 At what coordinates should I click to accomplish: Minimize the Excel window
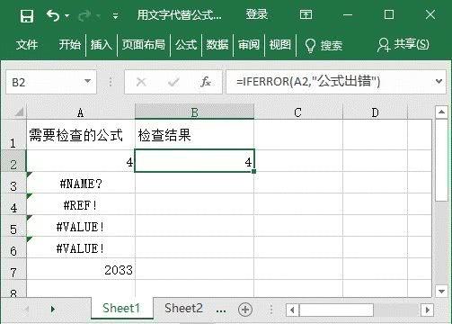[348, 14]
